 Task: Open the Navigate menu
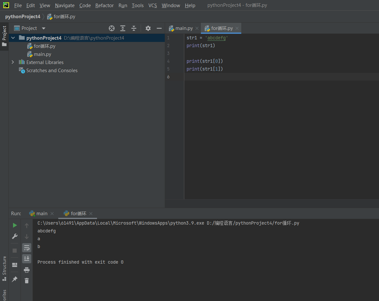pos(64,5)
